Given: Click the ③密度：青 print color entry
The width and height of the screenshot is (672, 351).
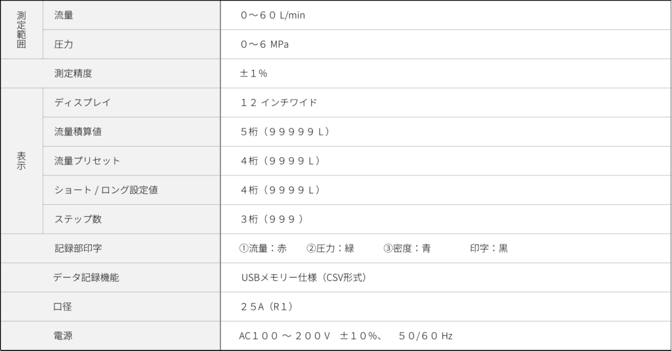Looking at the screenshot, I should [x=407, y=248].
